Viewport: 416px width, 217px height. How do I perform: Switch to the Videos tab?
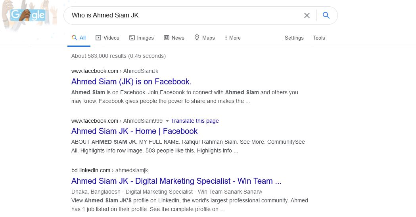(x=107, y=38)
